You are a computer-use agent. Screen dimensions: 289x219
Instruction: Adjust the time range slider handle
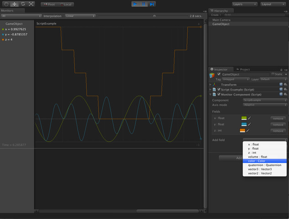coord(154,16)
